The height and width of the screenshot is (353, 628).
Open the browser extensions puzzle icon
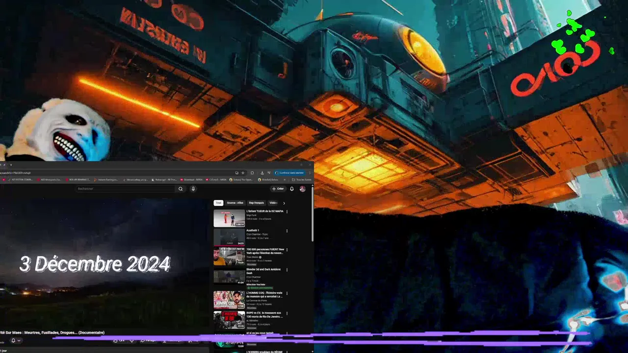[x=252, y=173]
